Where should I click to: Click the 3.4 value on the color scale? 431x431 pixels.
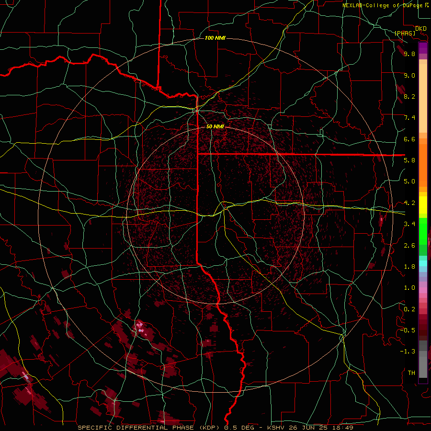tap(409, 224)
